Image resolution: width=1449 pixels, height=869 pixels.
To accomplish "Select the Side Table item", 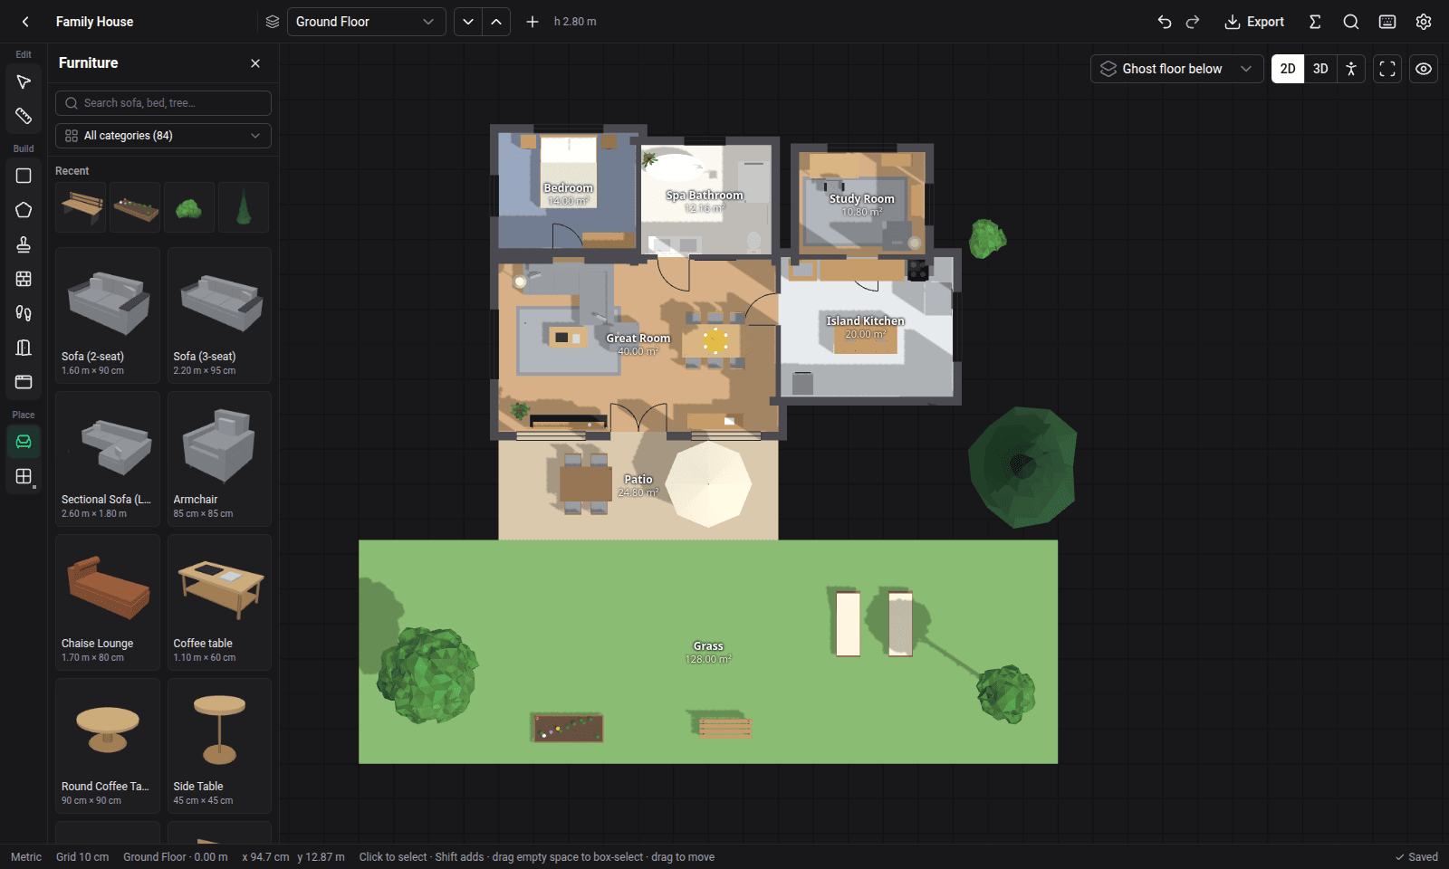I will [219, 746].
